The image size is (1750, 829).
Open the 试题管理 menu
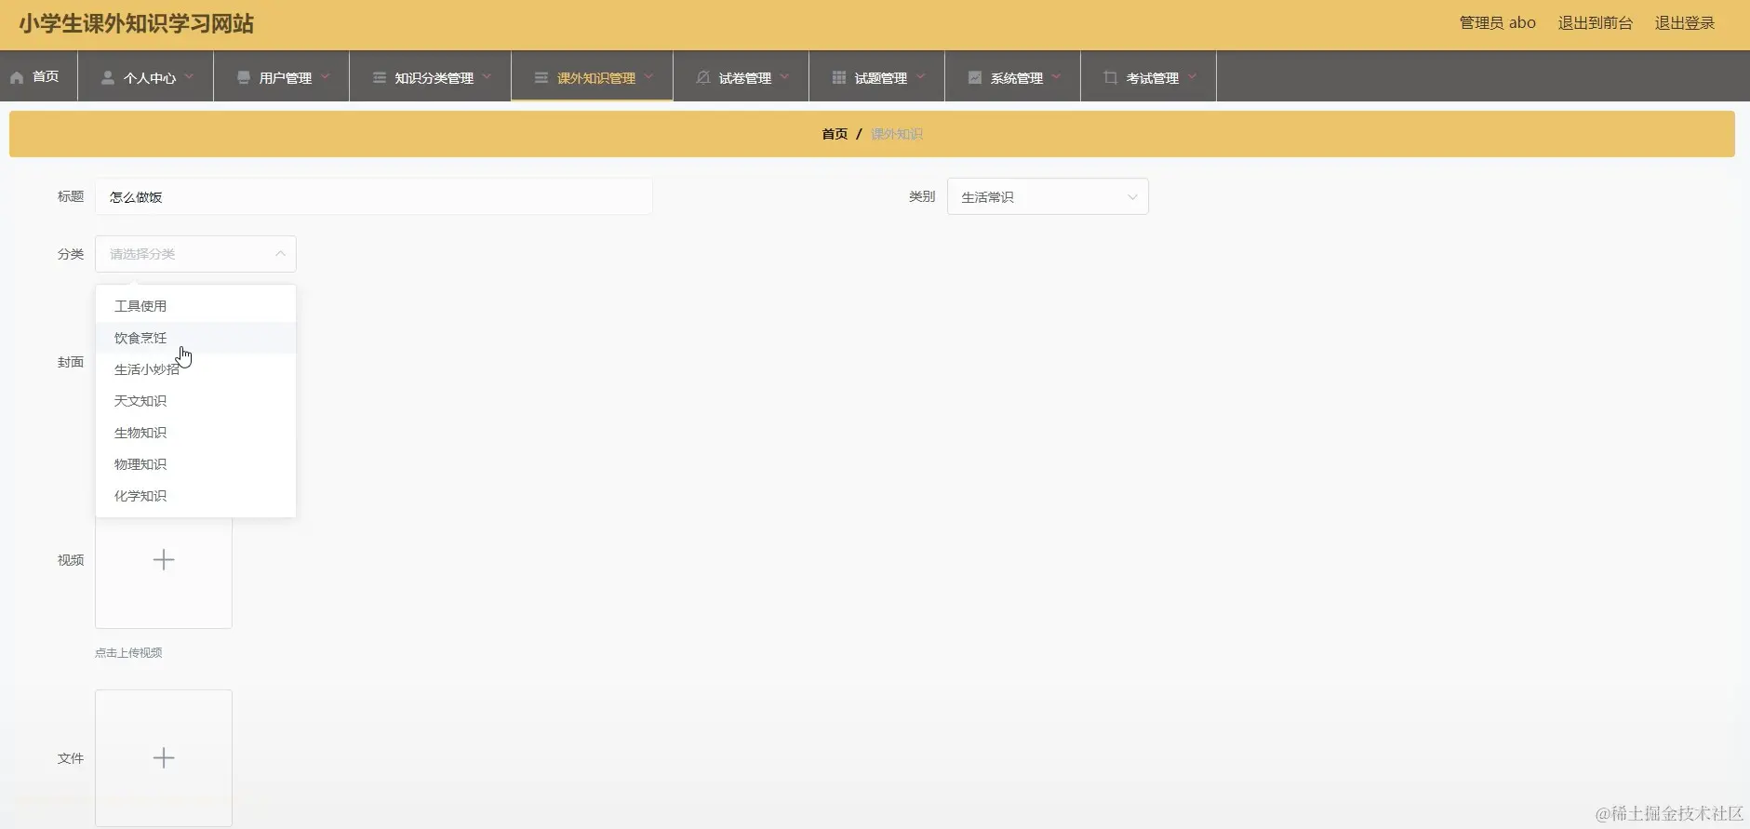point(877,76)
